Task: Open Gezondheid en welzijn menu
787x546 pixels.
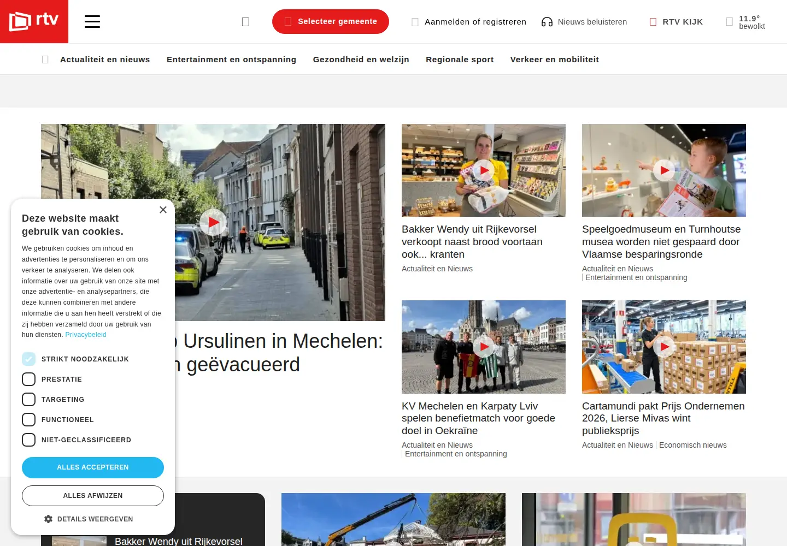Action: pos(361,60)
